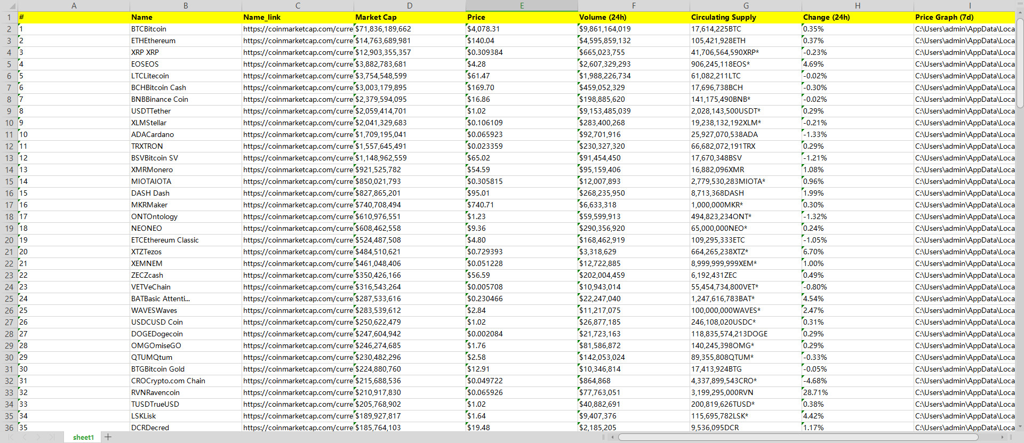Select the DOGEDogecoin name cell
This screenshot has height=443, width=1024.
tap(186, 334)
